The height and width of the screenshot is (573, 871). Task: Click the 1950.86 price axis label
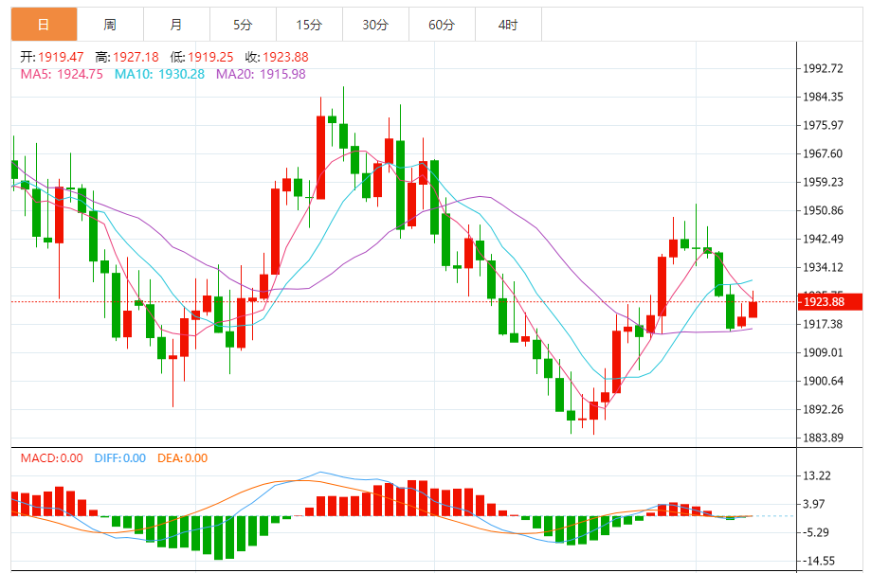tap(823, 210)
